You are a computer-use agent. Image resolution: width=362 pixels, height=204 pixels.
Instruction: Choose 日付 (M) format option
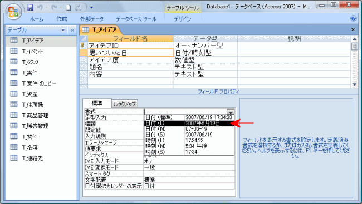pyautogui.click(x=189, y=129)
